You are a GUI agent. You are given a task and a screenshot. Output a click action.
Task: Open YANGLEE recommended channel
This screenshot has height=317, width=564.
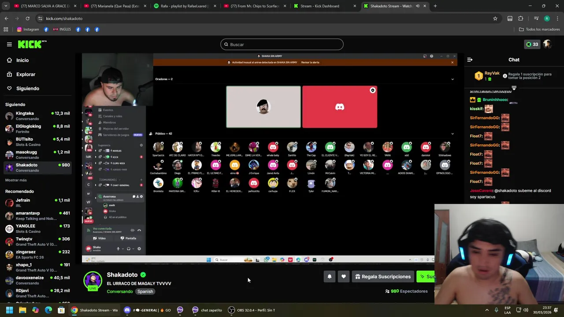tap(37, 229)
